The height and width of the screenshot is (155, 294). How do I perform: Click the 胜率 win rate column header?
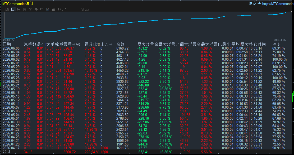(x=276, y=45)
